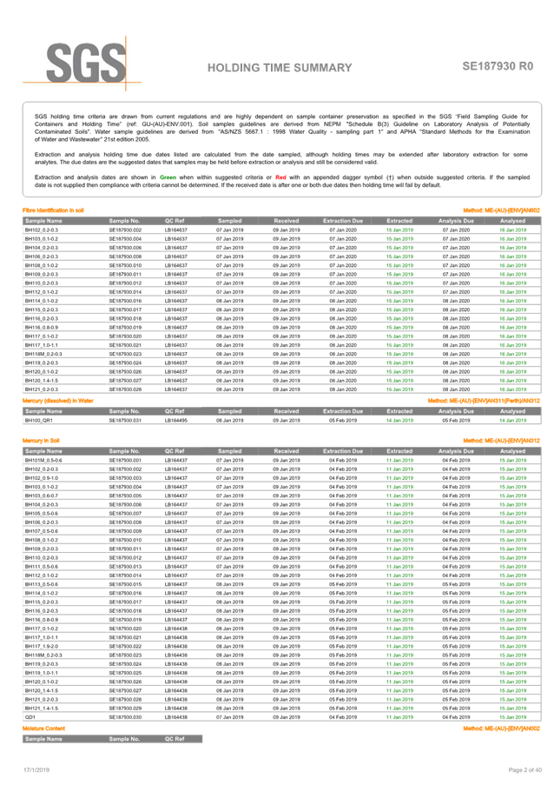Click the 'Page 2 of 40' footer label
554x785 pixels.
pos(525,770)
